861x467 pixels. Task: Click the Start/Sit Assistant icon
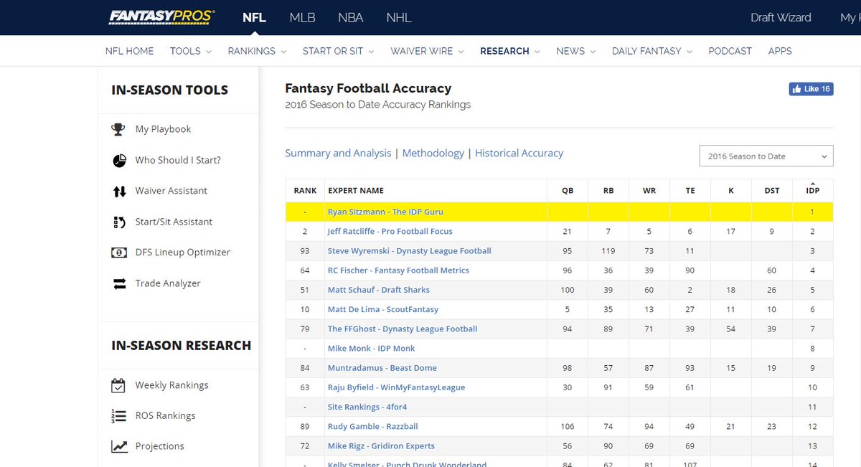(119, 222)
